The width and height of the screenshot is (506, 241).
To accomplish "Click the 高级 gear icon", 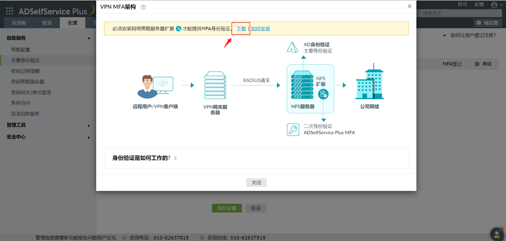I will (477, 64).
